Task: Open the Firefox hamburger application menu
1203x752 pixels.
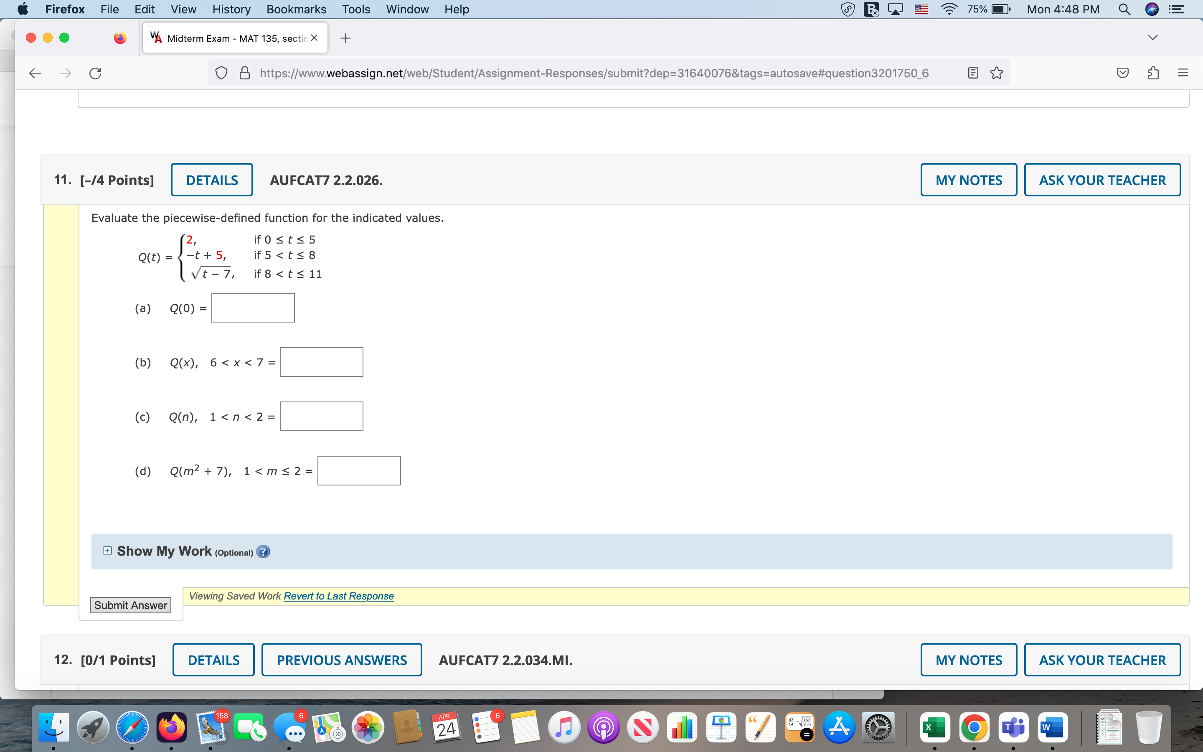Action: [x=1183, y=73]
